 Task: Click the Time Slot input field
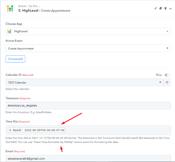(x=88, y=130)
